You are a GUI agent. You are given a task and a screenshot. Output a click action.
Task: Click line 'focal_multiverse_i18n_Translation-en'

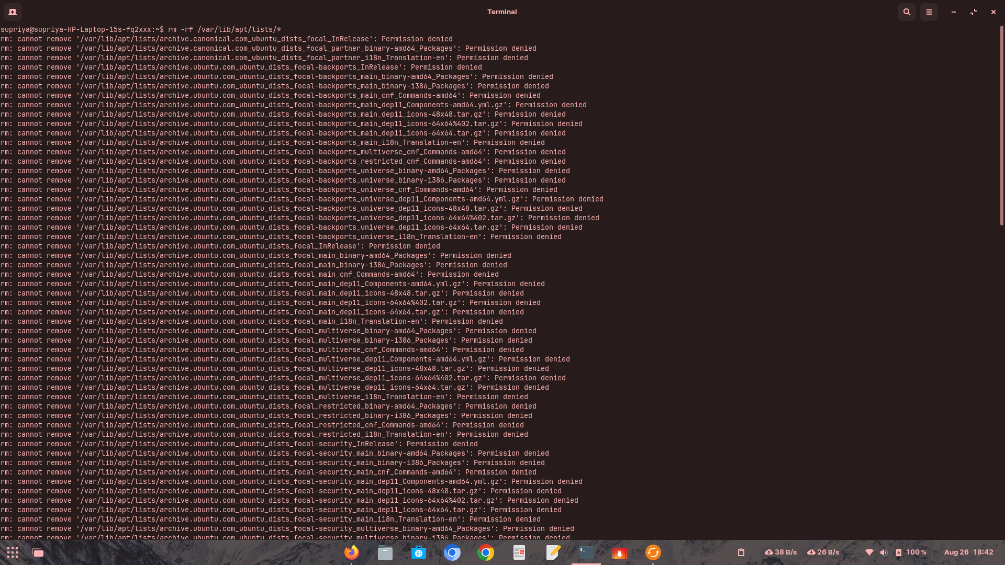(x=264, y=397)
